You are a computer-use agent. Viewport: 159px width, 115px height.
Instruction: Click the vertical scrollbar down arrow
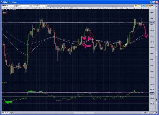click(156, 100)
